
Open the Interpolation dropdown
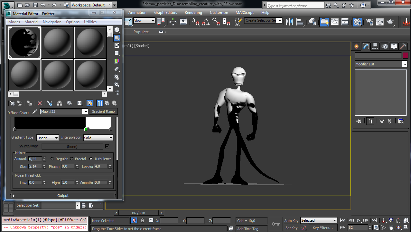coord(98,138)
